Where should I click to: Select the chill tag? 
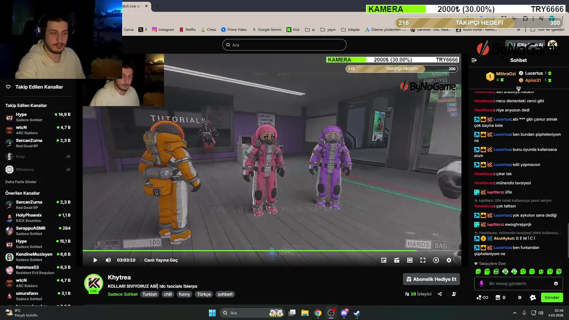coord(168,294)
